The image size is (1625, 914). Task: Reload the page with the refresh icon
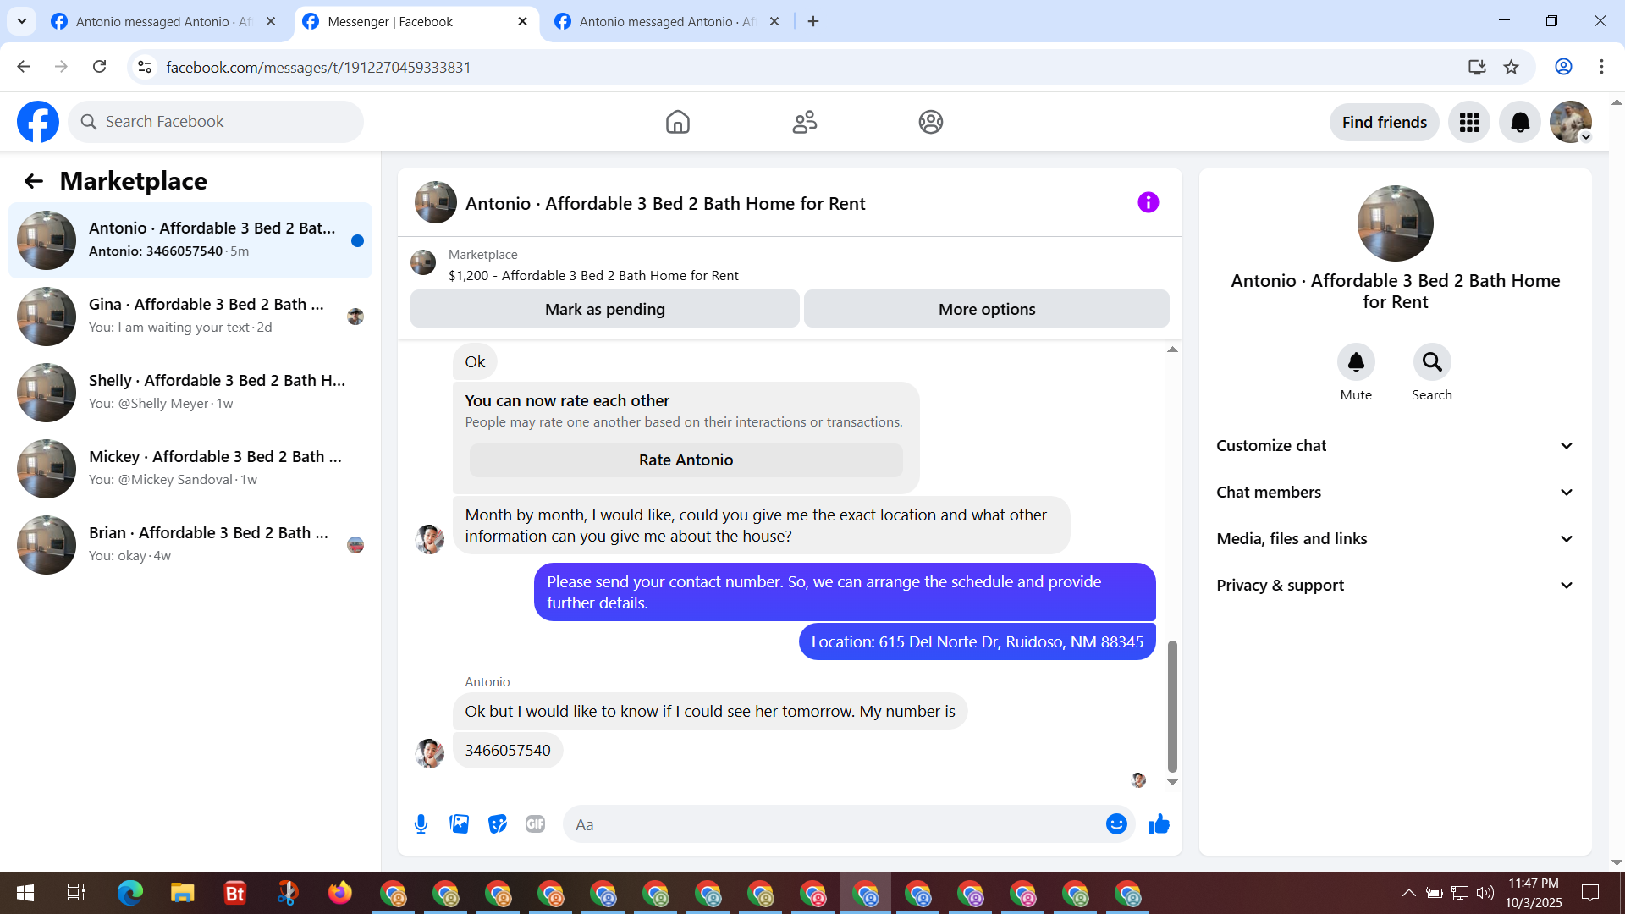[99, 67]
